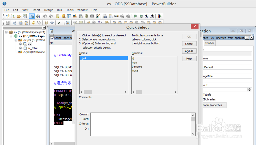
Task: Click the Add All button
Action: pyautogui.click(x=189, y=51)
